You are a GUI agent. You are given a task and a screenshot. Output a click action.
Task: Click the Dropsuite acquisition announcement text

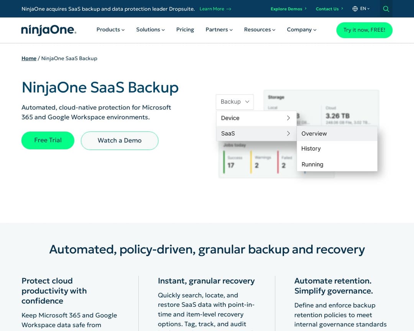coord(108,9)
